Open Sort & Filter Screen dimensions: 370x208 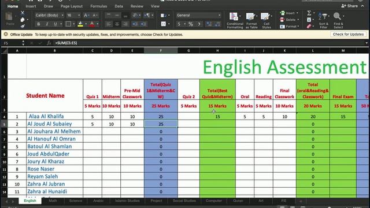coord(323,21)
